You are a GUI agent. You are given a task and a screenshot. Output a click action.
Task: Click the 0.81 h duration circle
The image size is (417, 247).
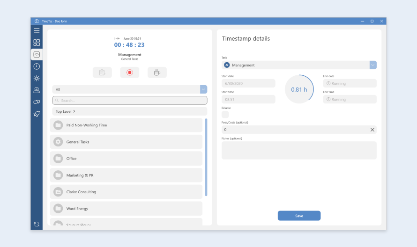299,89
